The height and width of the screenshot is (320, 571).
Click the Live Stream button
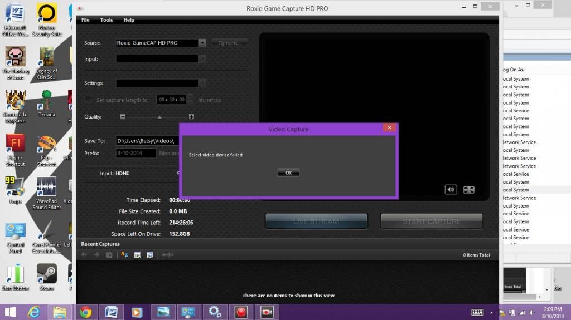pyautogui.click(x=316, y=221)
